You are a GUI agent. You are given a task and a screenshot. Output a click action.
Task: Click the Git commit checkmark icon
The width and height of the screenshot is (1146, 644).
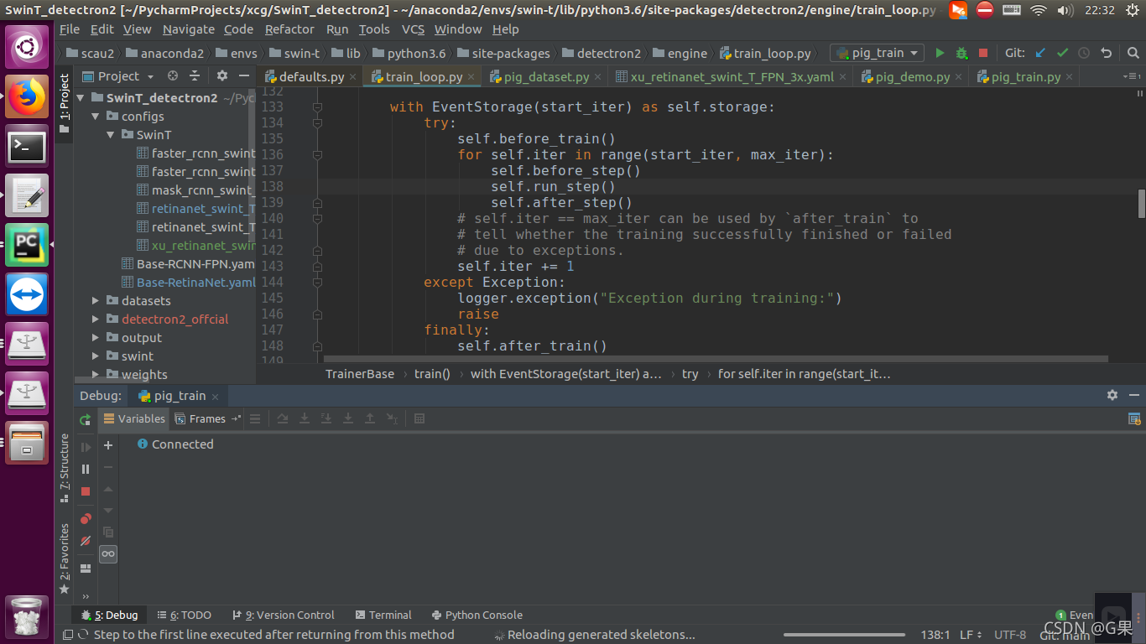[1062, 53]
